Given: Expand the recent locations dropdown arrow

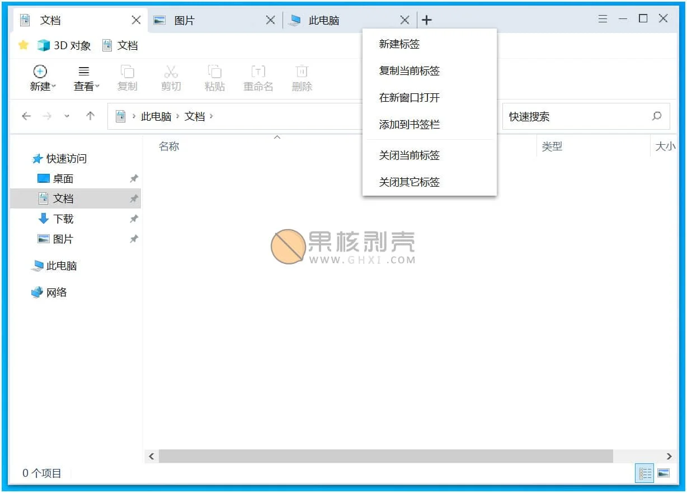Looking at the screenshot, I should point(67,116).
